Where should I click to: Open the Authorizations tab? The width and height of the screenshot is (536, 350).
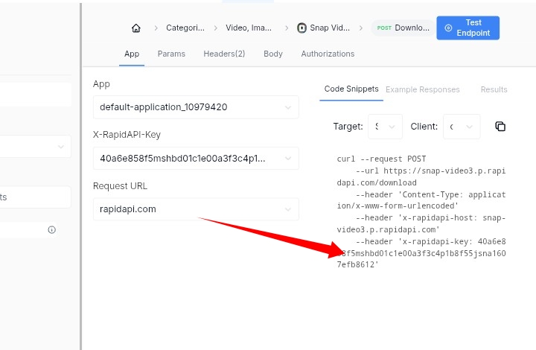pyautogui.click(x=328, y=54)
